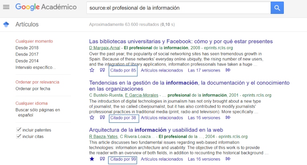Show more options for the Tendencias article
The image size is (307, 165).
pyautogui.click(x=228, y=117)
